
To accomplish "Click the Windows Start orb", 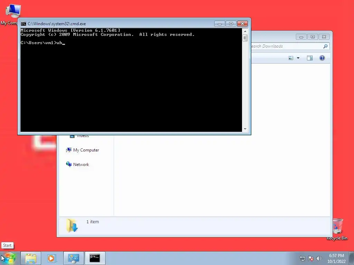I will (x=9, y=258).
